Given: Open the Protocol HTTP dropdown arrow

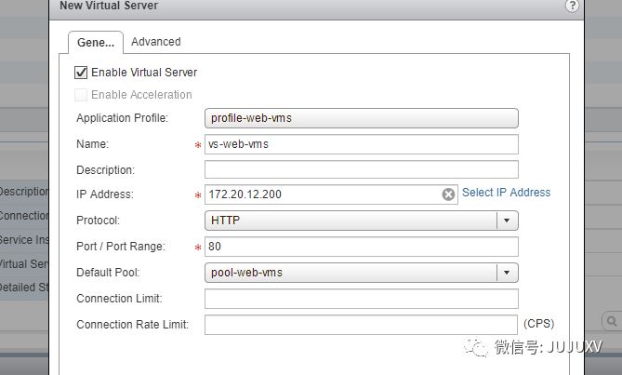Looking at the screenshot, I should tap(507, 221).
